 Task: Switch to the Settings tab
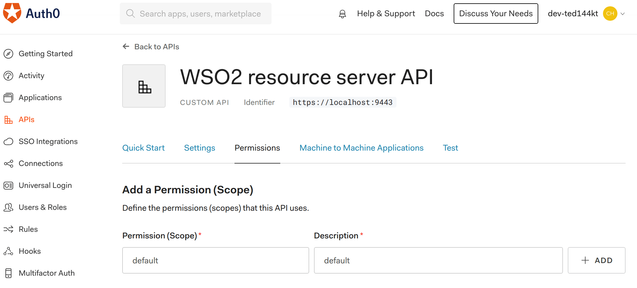click(x=200, y=148)
